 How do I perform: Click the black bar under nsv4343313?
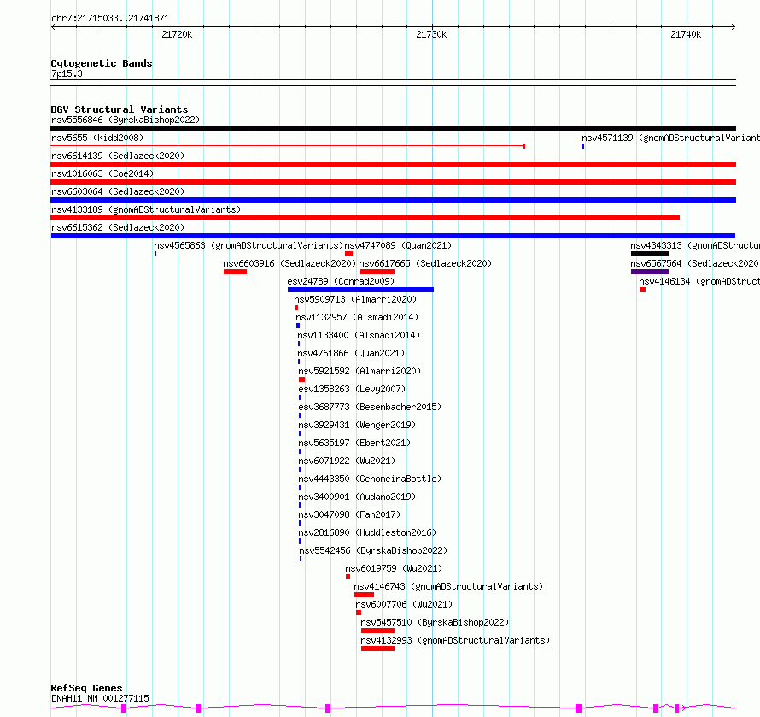point(650,254)
